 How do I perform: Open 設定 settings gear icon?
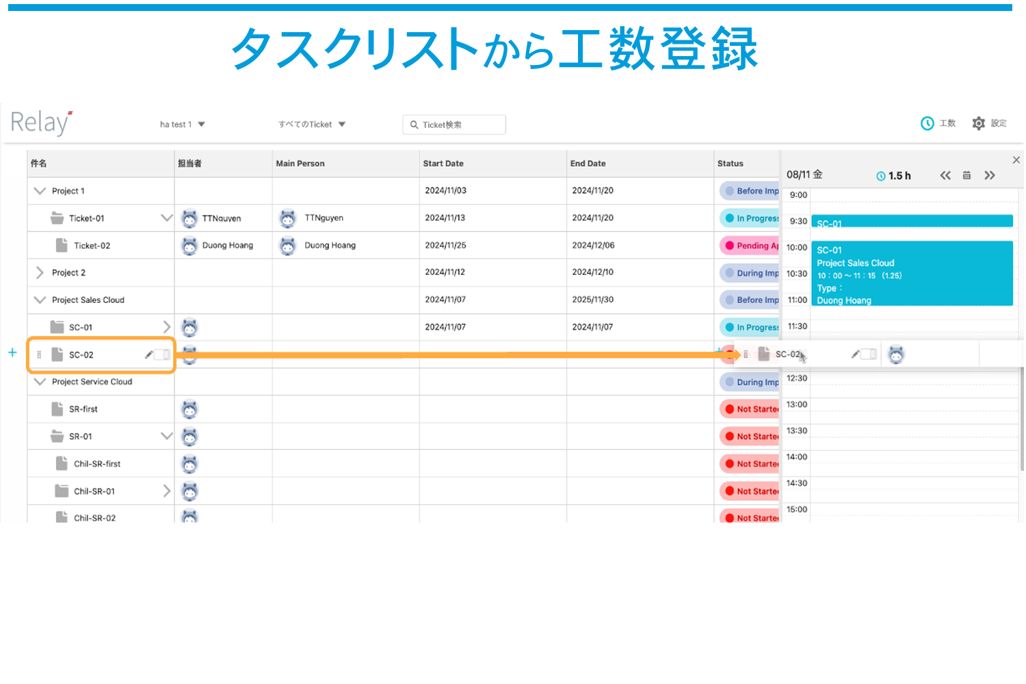tap(979, 124)
